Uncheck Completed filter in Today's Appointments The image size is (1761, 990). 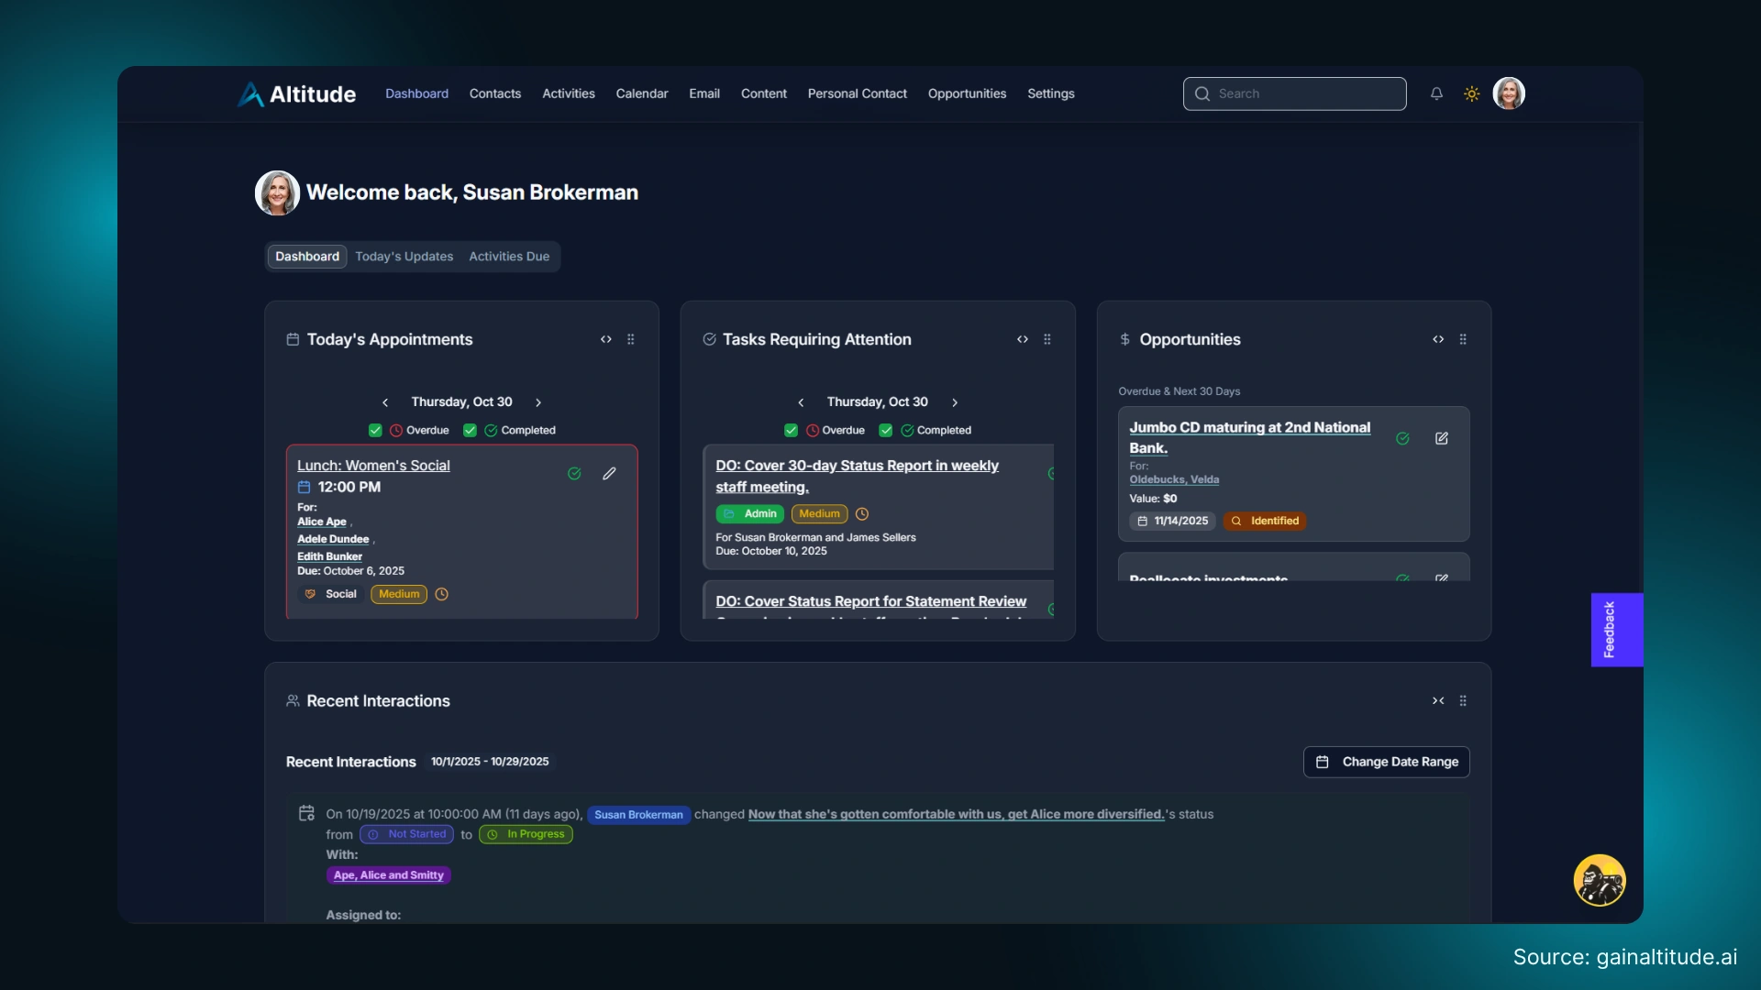pyautogui.click(x=470, y=431)
